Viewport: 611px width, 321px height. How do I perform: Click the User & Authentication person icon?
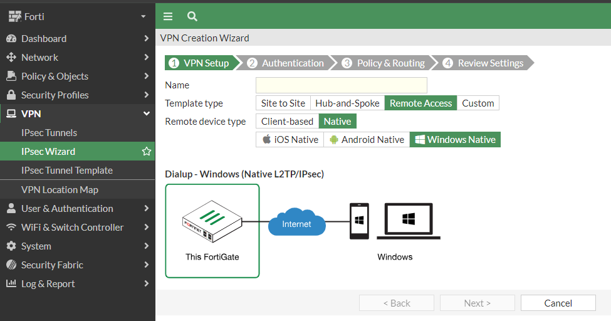(11, 208)
